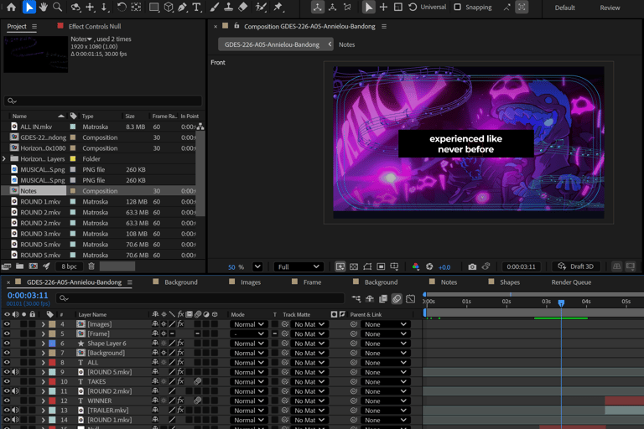The image size is (644, 429).
Task: Select the Brush tool
Action: coord(215,7)
